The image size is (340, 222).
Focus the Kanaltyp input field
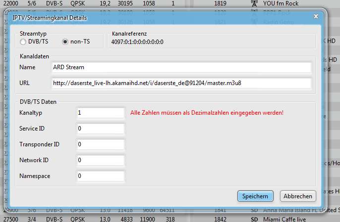click(x=101, y=113)
